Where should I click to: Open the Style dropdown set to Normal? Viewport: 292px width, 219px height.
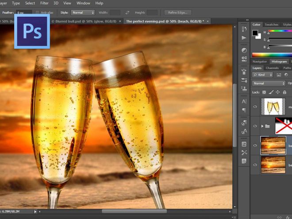pyautogui.click(x=83, y=12)
